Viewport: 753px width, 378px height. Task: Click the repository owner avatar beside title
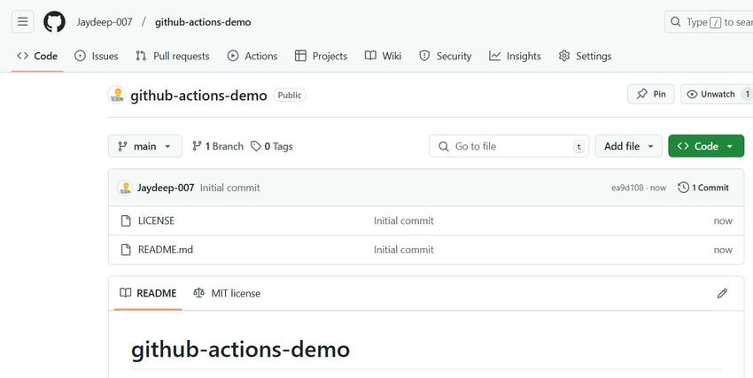point(117,96)
